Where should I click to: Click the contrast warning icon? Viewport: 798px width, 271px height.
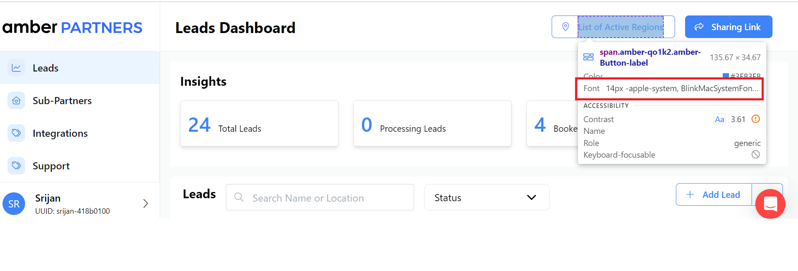coord(755,119)
